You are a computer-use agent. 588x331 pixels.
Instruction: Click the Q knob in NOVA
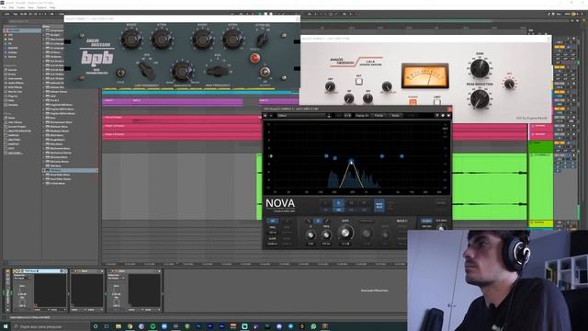pos(311,235)
